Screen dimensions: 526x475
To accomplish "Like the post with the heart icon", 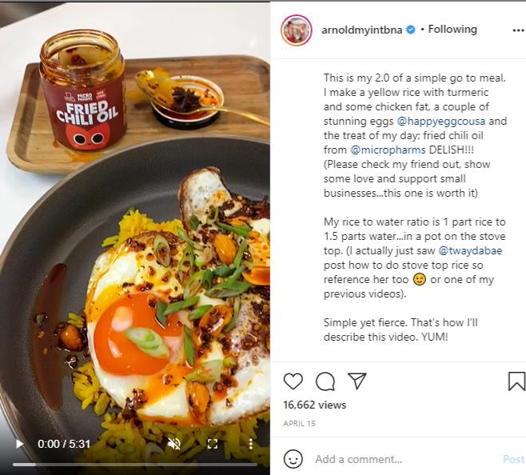I will point(293,381).
